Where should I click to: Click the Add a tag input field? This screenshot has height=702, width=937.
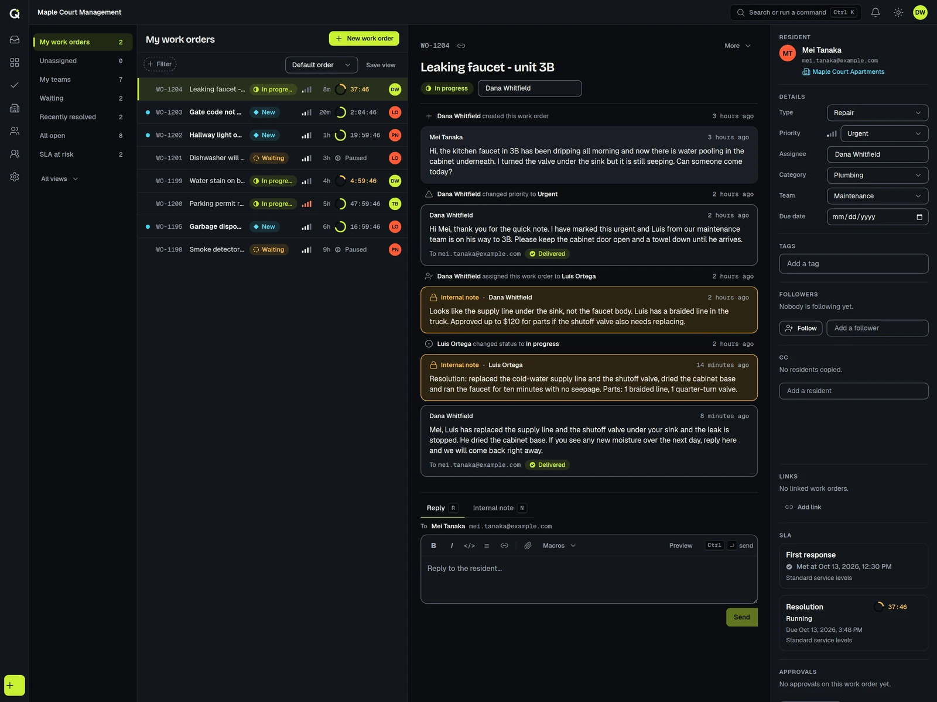[853, 264]
